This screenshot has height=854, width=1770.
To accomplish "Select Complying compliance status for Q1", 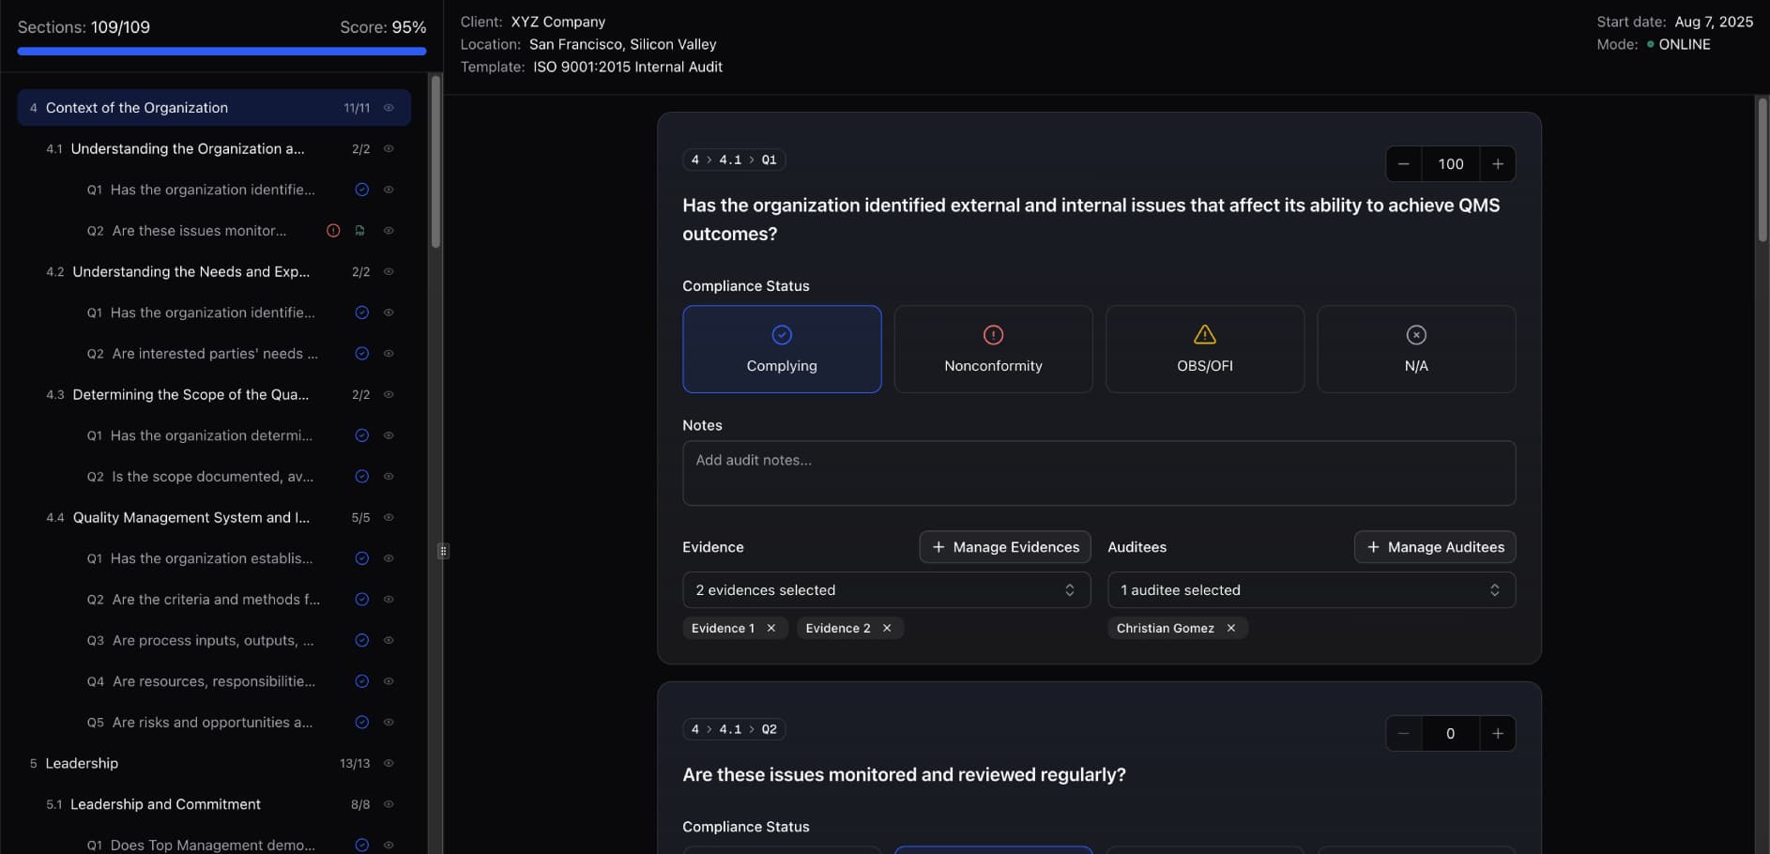I will pyautogui.click(x=782, y=349).
